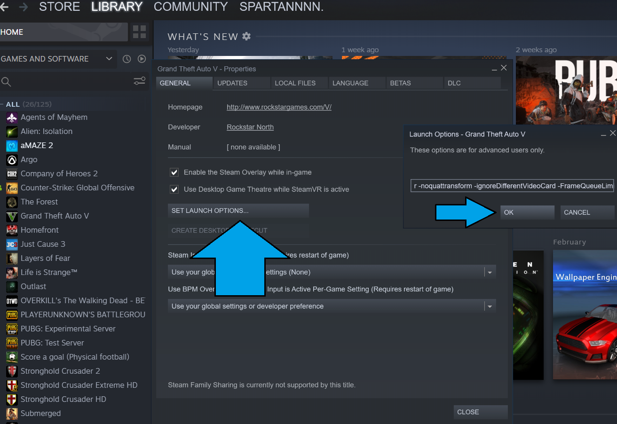Click the Agents of Mayhem game icon
Viewport: 617px width, 424px height.
click(x=12, y=118)
